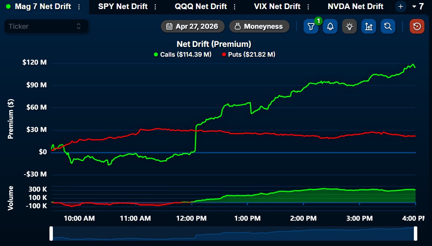Viewport: 432px width, 246px height.
Task: Open the filter settings icon
Action: coord(311,26)
